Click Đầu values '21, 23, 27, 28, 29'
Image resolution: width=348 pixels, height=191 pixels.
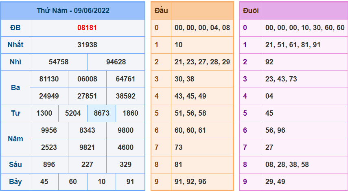(x=202, y=62)
